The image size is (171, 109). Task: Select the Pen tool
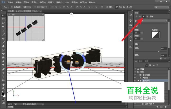point(3,69)
